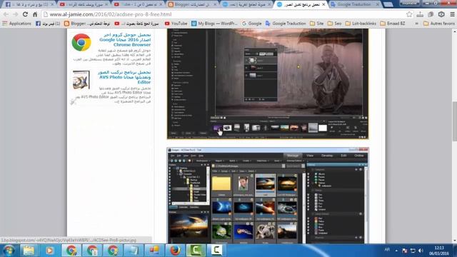The image size is (457, 257).
Task: Open the white Camtasia recorder taskbar icon
Action: (216, 251)
